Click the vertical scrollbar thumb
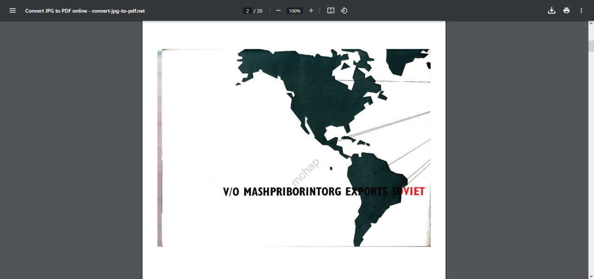594x279 pixels. (x=591, y=45)
